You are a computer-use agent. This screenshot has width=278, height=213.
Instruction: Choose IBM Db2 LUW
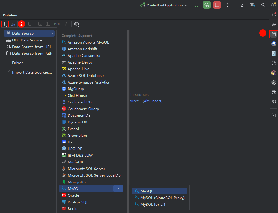point(91,155)
